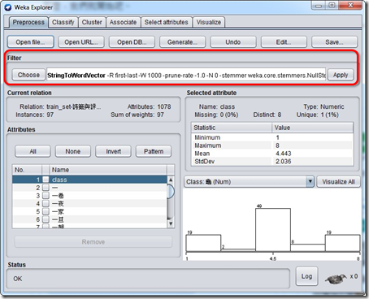Tick the checkbox for attribute row 2

[46, 188]
